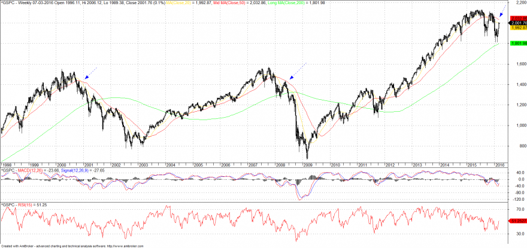Click the 1999 year label on time axis
Image resolution: width=527 pixels, height=248 pixels.
point(34,166)
